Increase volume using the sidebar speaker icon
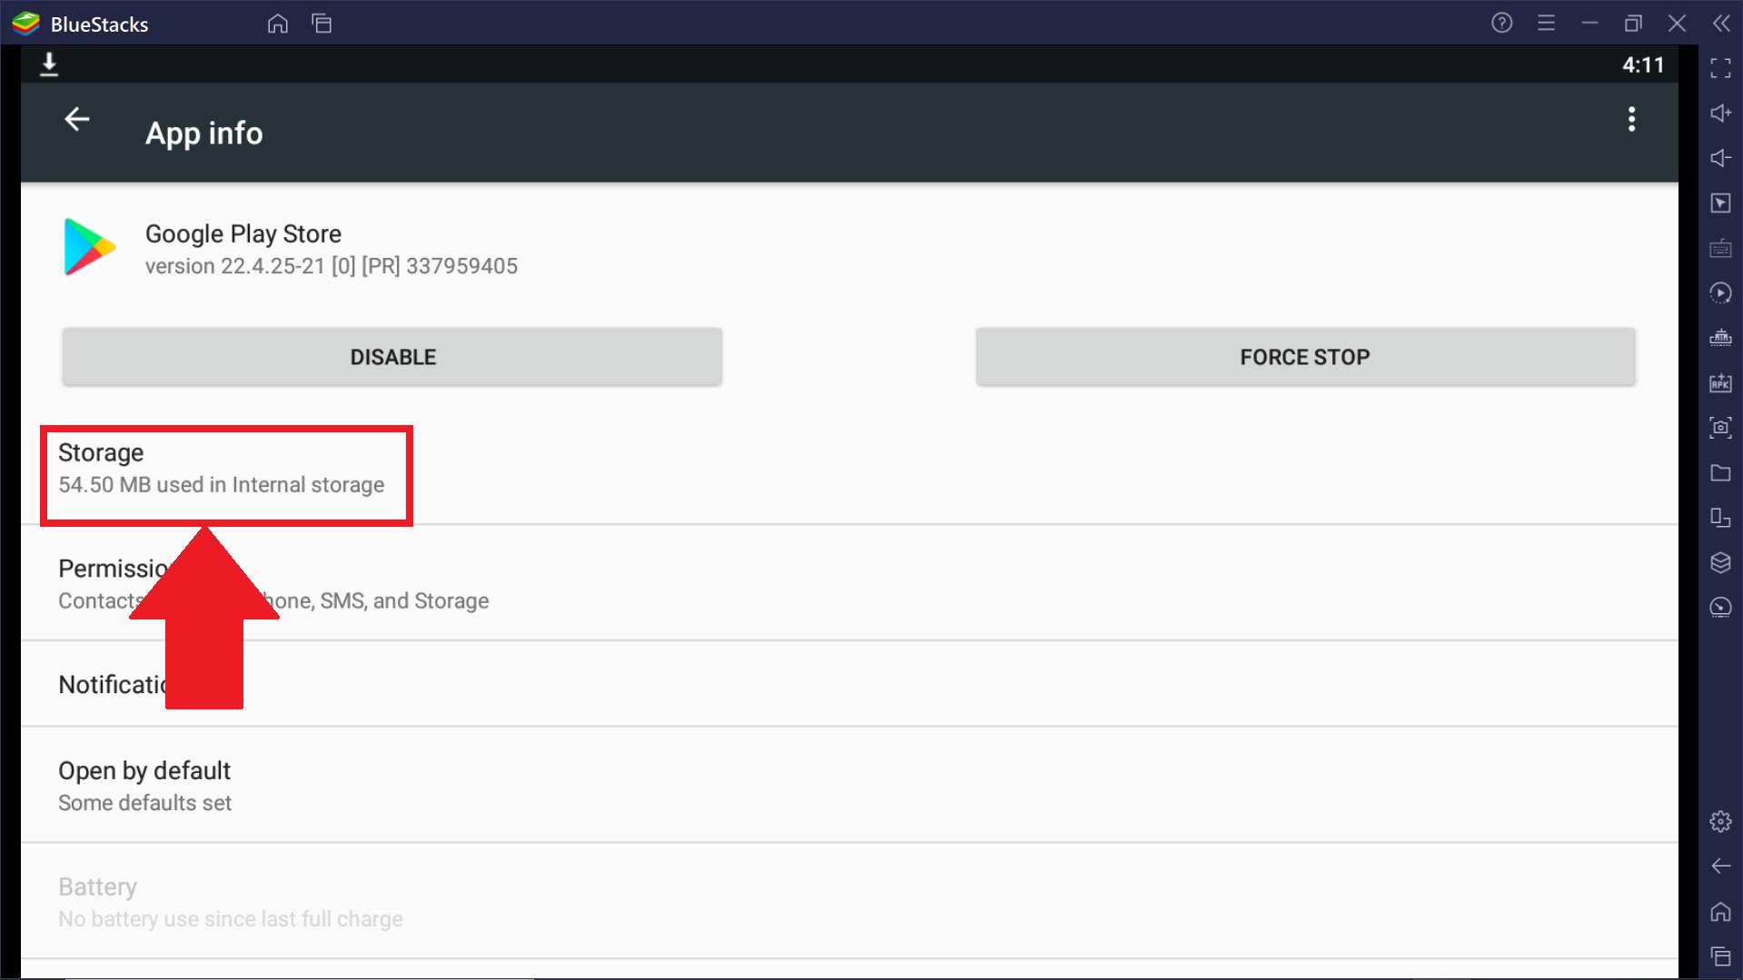1743x980 pixels. pos(1720,114)
